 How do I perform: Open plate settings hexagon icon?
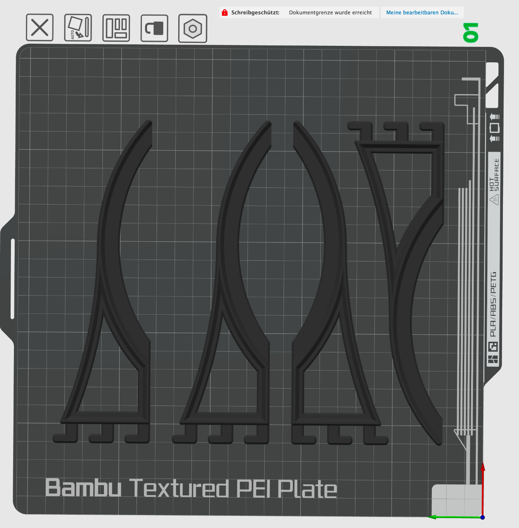[193, 29]
